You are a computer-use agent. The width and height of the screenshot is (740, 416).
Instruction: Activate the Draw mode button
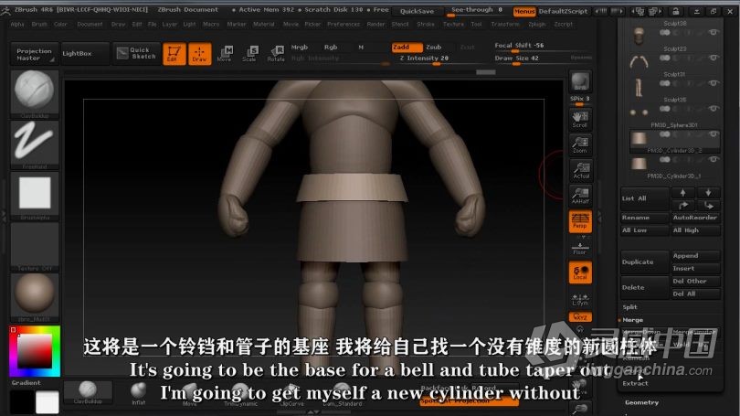coord(199,53)
